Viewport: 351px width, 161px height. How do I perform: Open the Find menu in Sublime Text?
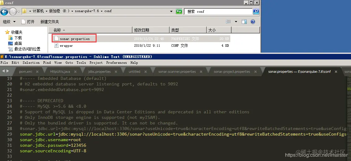click(47, 63)
